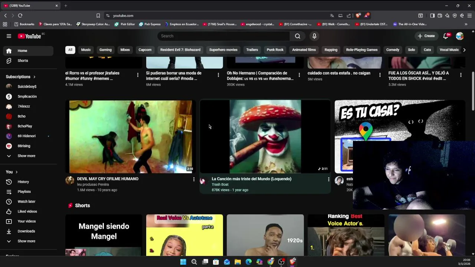Bookmark this page icon
475x267 pixels.
(x=98, y=16)
